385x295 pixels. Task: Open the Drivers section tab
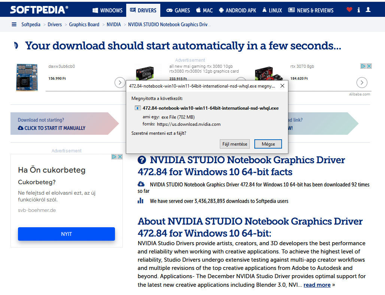[143, 10]
